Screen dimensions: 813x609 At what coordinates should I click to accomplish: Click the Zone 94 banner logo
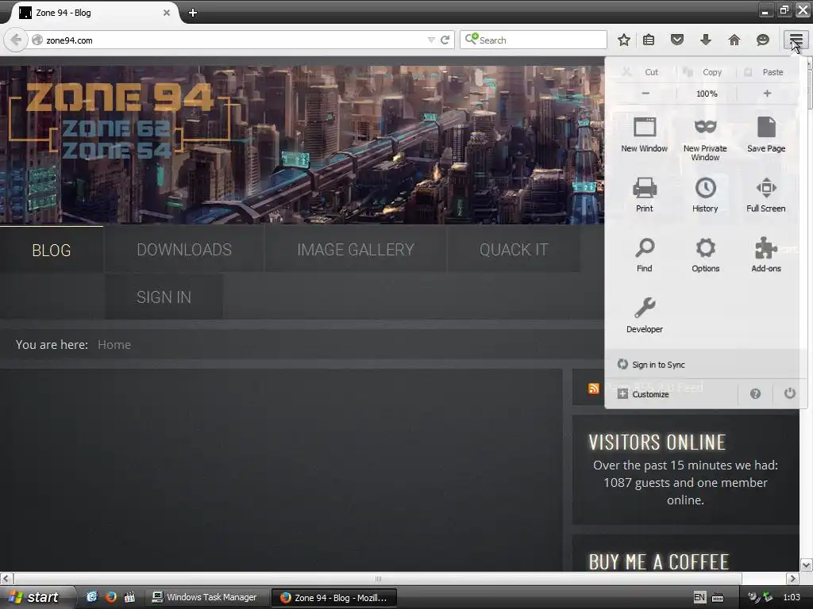(x=121, y=121)
